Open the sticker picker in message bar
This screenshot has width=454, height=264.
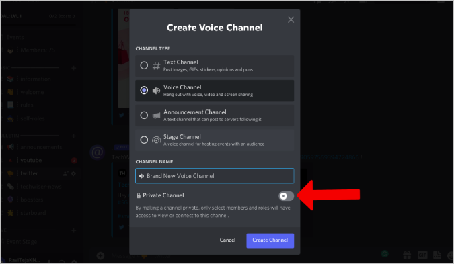437,255
